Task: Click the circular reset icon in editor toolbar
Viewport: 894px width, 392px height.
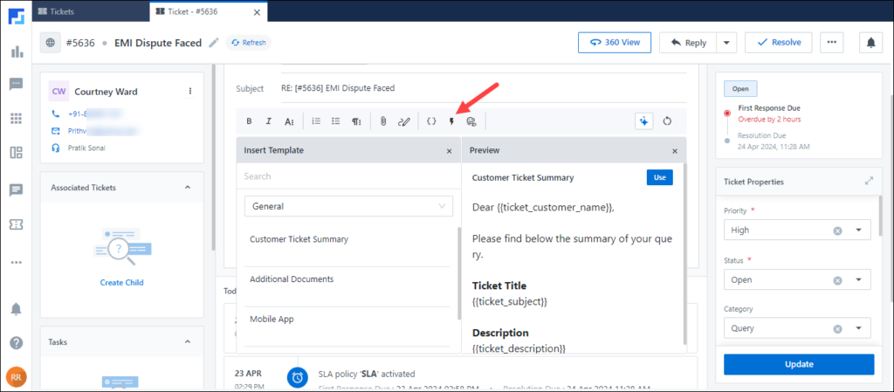Action: tap(668, 120)
